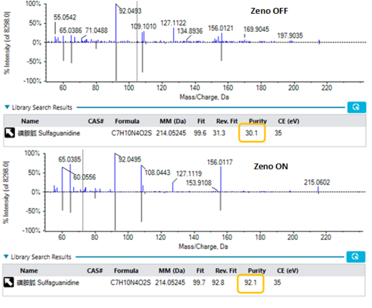
Task: Click the structure icon in Zeno OFF Sulfaguanidine row
Action: coord(10,132)
